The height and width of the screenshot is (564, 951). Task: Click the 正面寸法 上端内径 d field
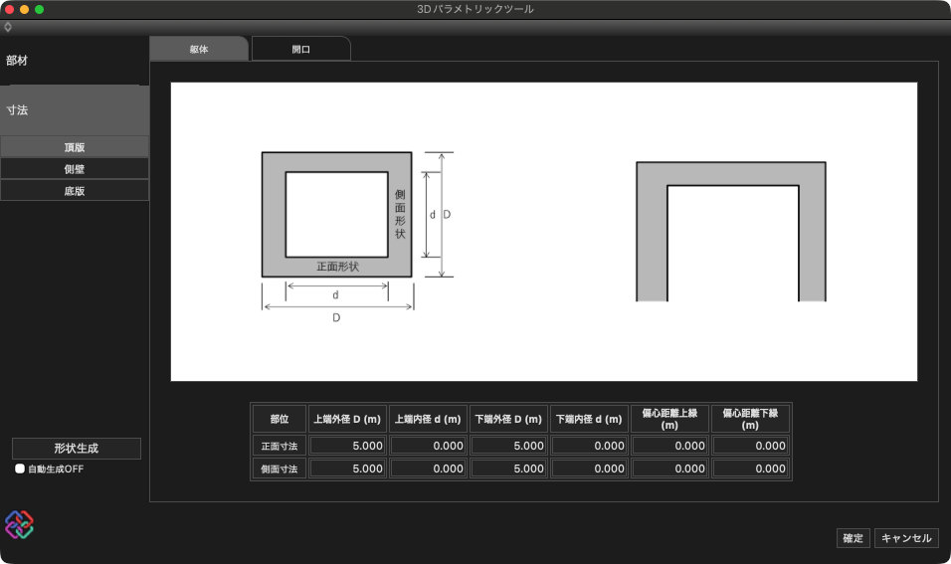(428, 446)
